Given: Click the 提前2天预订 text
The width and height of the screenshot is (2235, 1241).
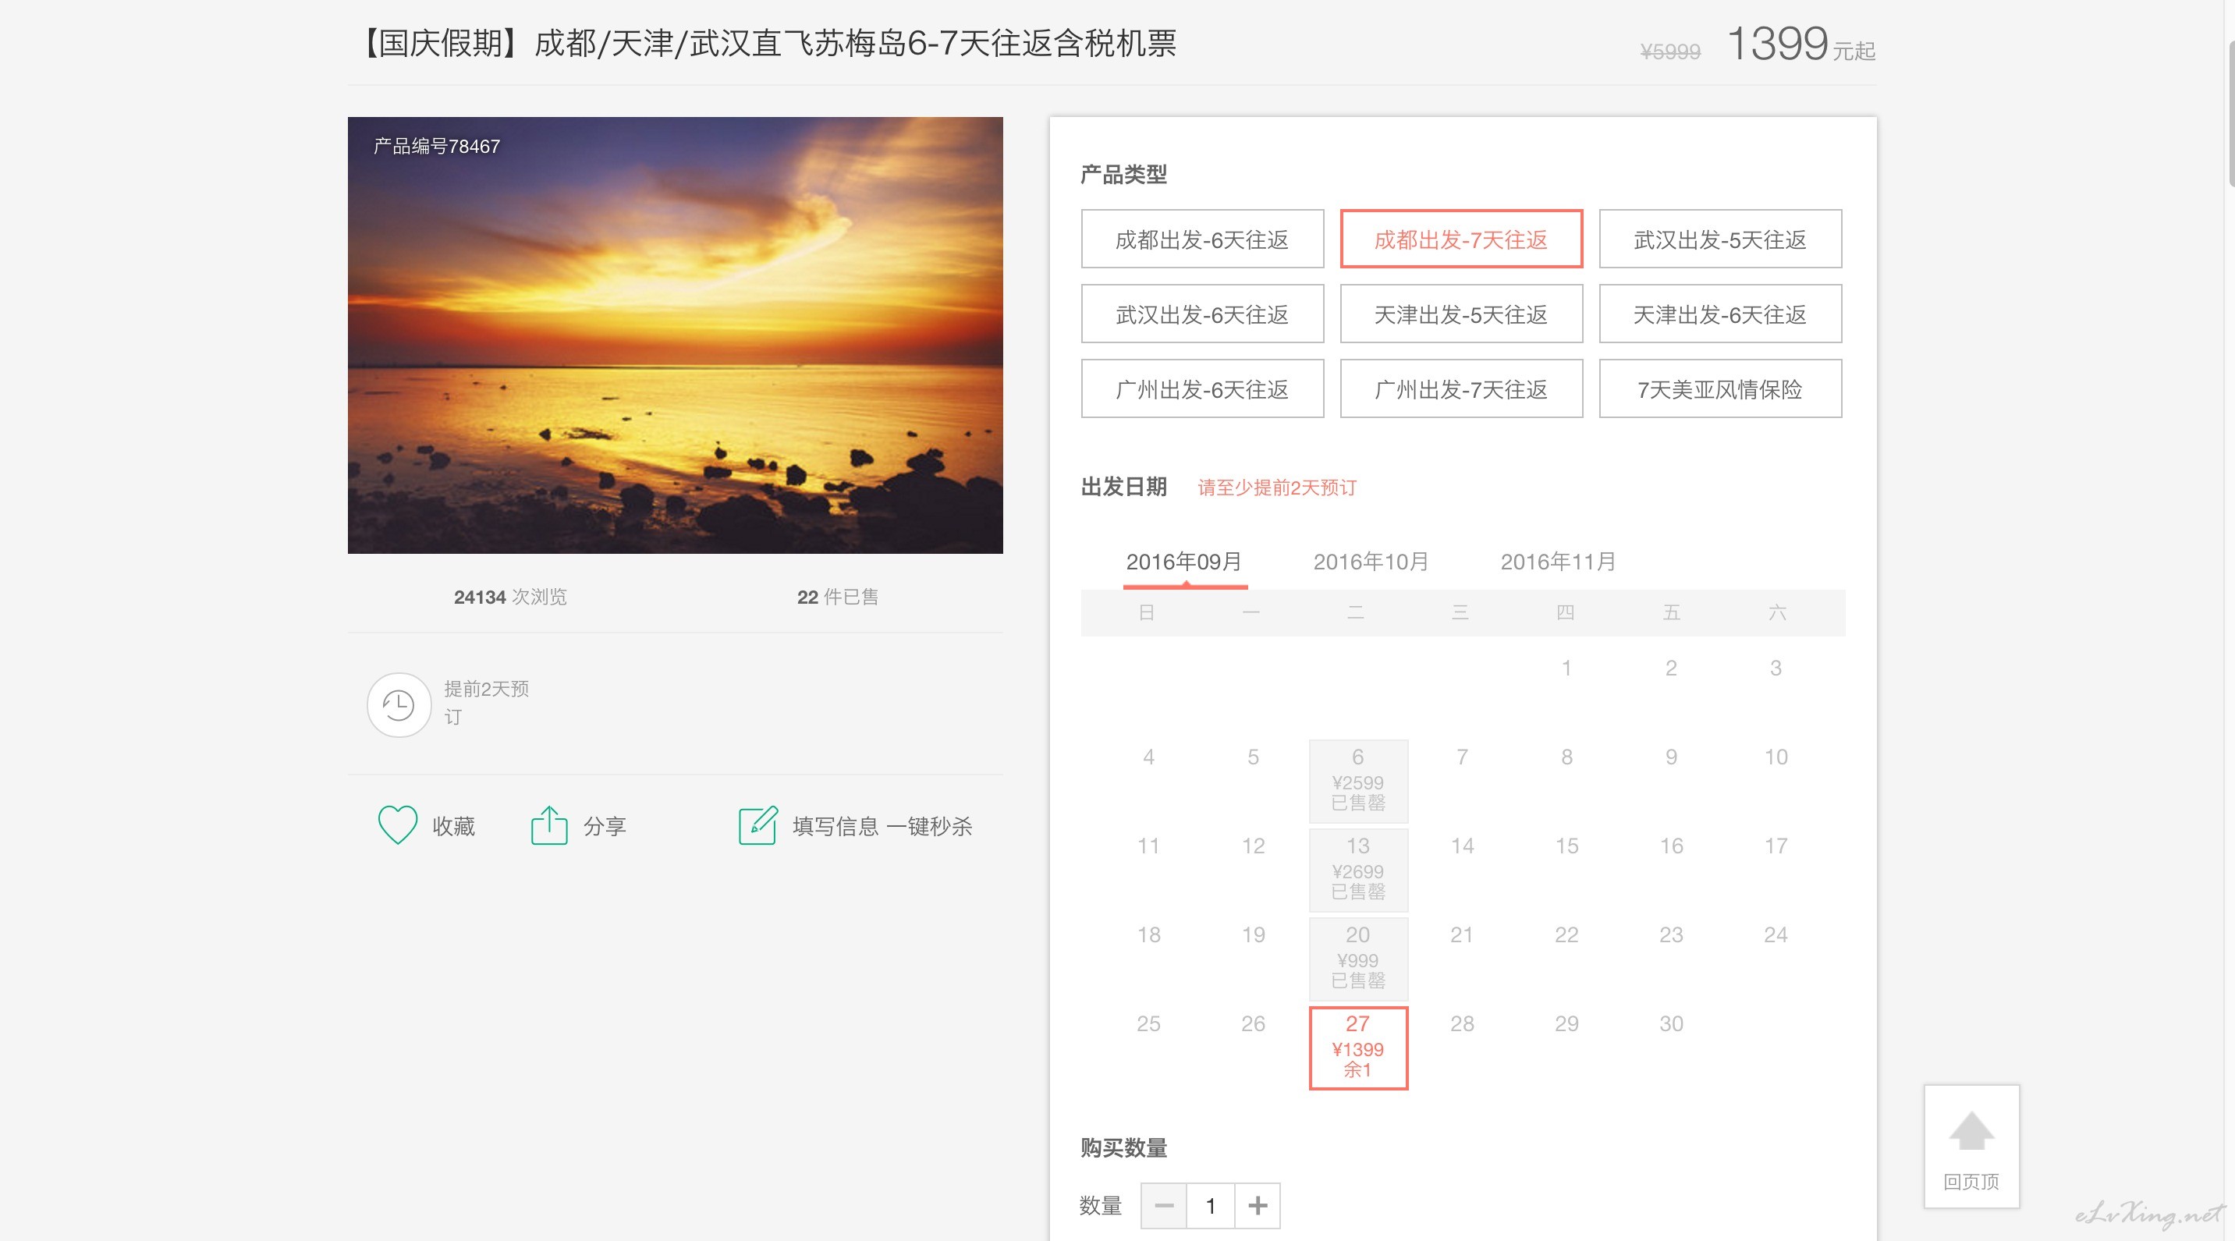Looking at the screenshot, I should 486,704.
